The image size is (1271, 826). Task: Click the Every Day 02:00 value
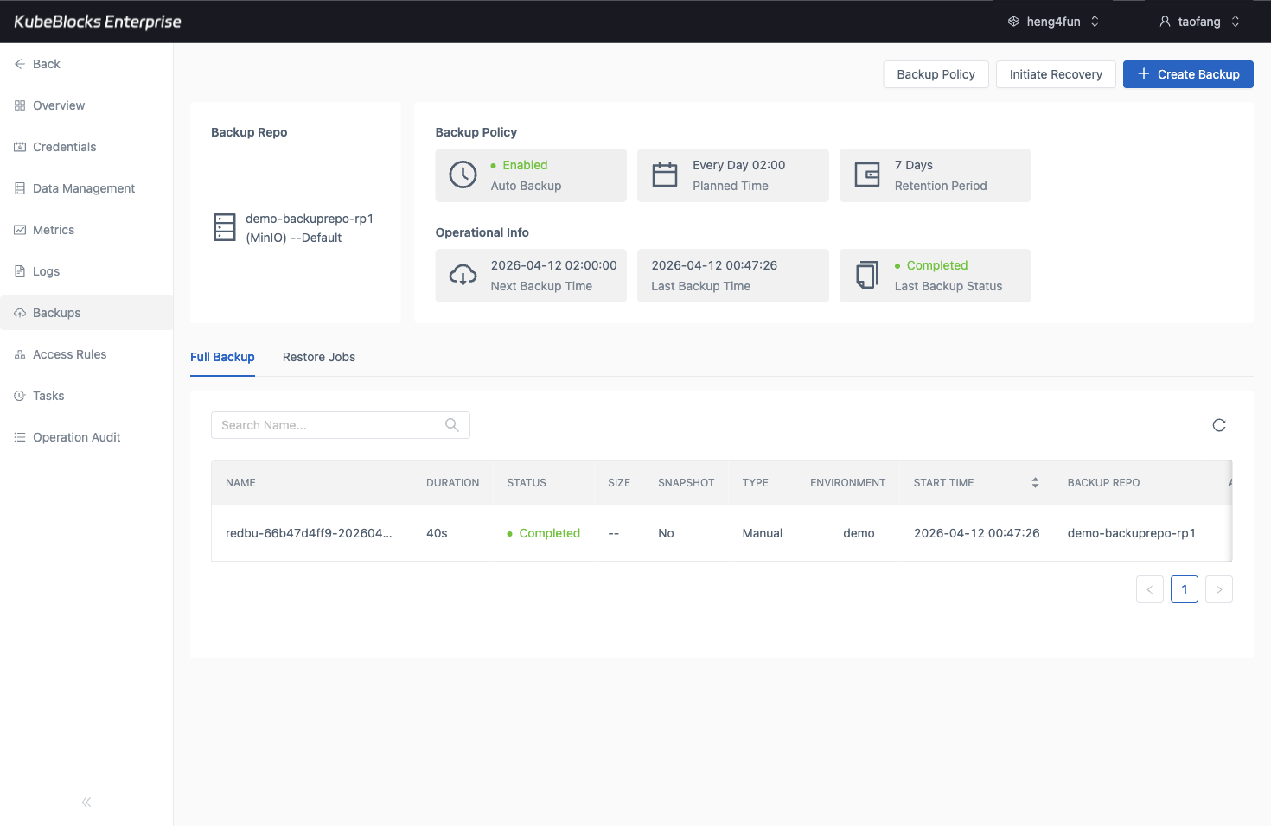click(x=739, y=165)
